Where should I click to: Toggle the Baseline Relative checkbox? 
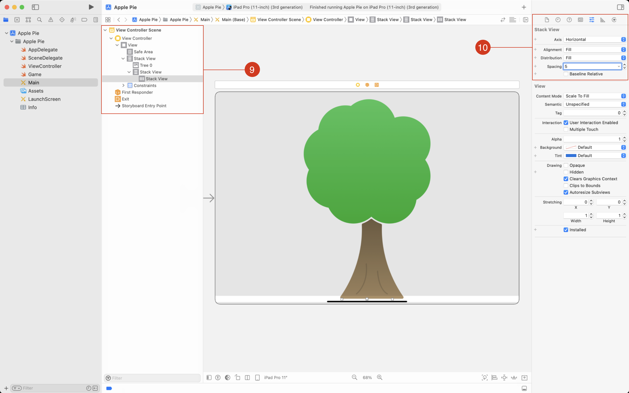coord(565,74)
